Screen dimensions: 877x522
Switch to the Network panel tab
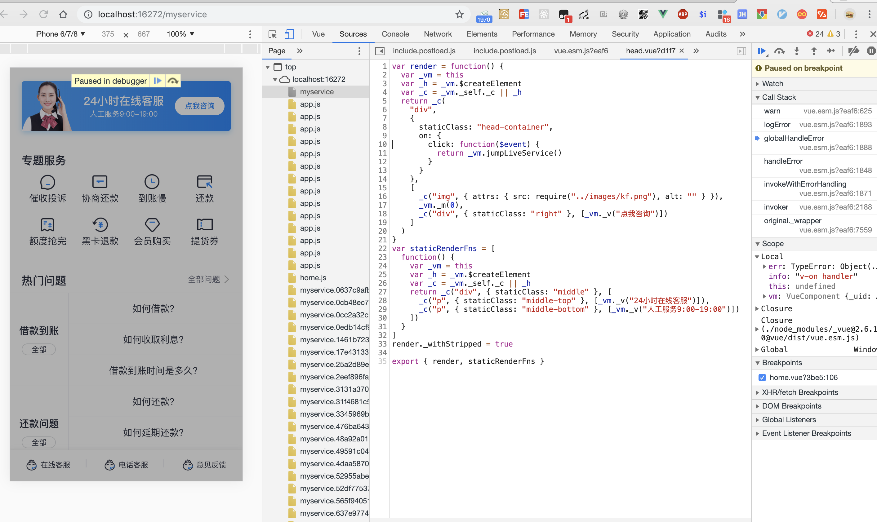point(438,34)
